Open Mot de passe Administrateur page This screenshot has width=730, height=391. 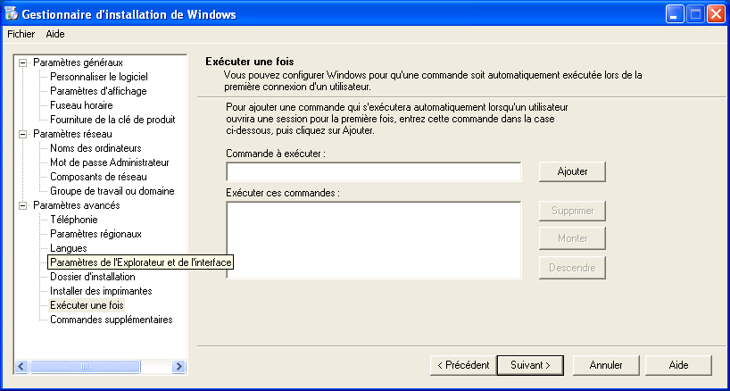tap(110, 162)
